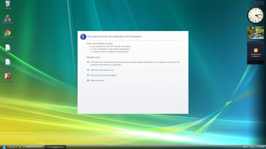266x149 pixels.
Task: Click the plus button to add sidebar gadgets
Action: pos(256,3)
